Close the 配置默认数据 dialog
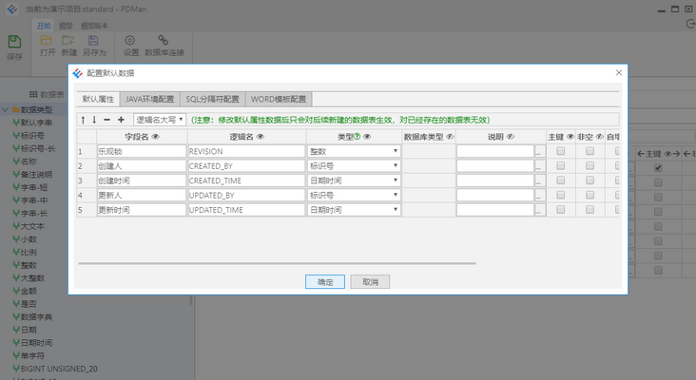The width and height of the screenshot is (696, 380). coord(619,73)
